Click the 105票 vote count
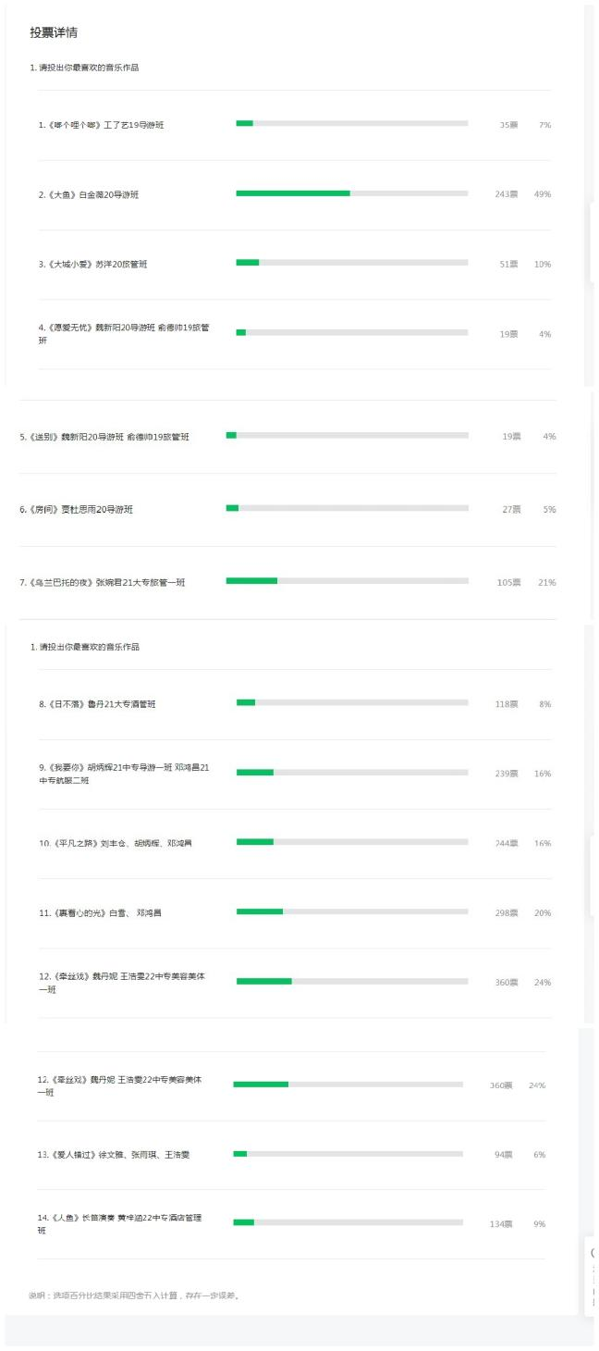The width and height of the screenshot is (599, 1351). click(510, 583)
